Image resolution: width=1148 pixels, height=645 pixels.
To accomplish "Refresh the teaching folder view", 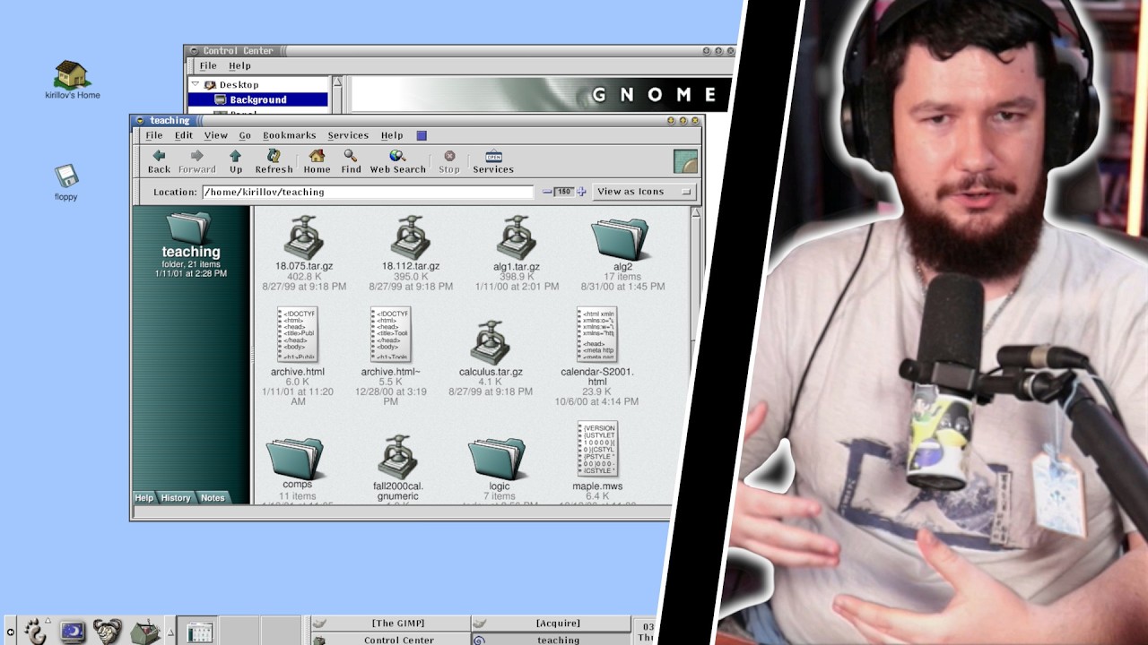I will [x=274, y=161].
